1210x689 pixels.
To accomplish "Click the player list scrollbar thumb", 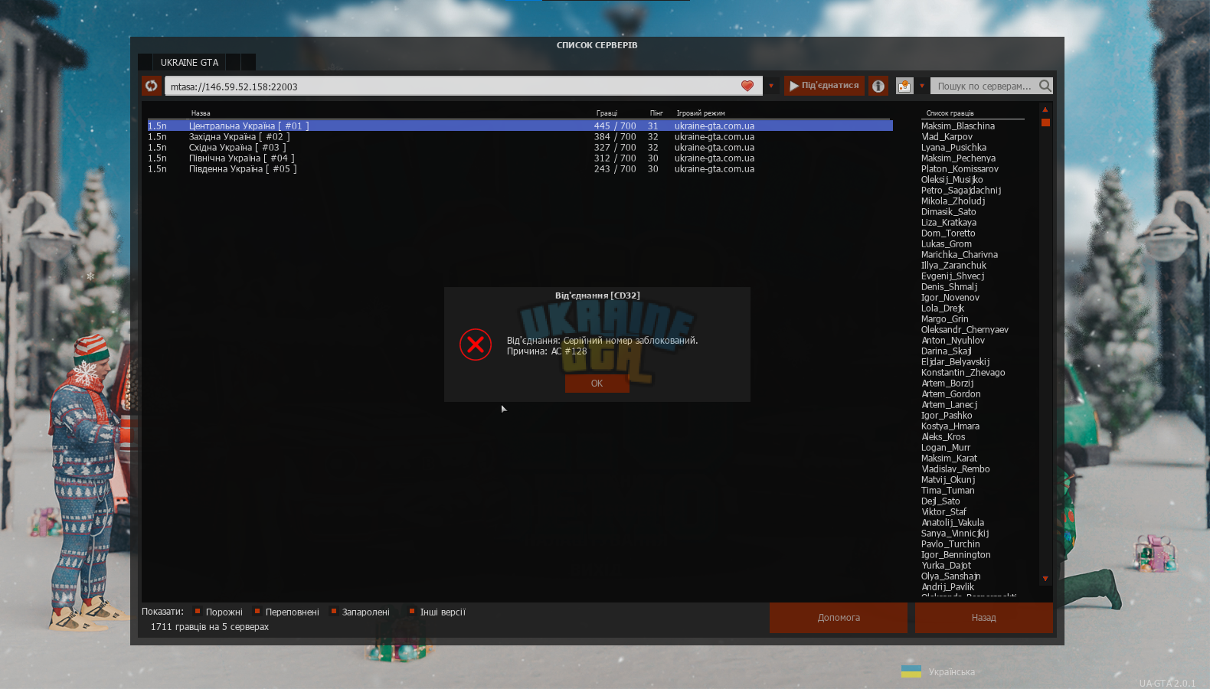I will 1045,122.
